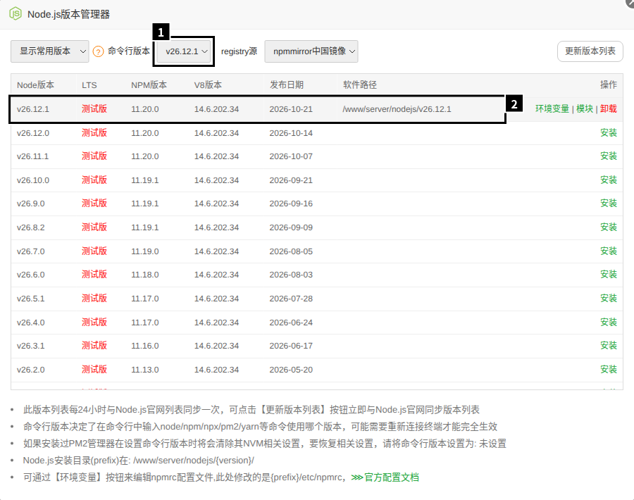Click the 更新版本列表 button
This screenshot has width=634, height=500.
pos(590,51)
